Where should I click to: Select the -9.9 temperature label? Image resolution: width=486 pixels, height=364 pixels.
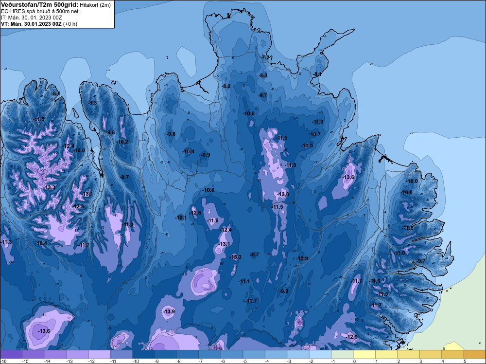(x=205, y=155)
